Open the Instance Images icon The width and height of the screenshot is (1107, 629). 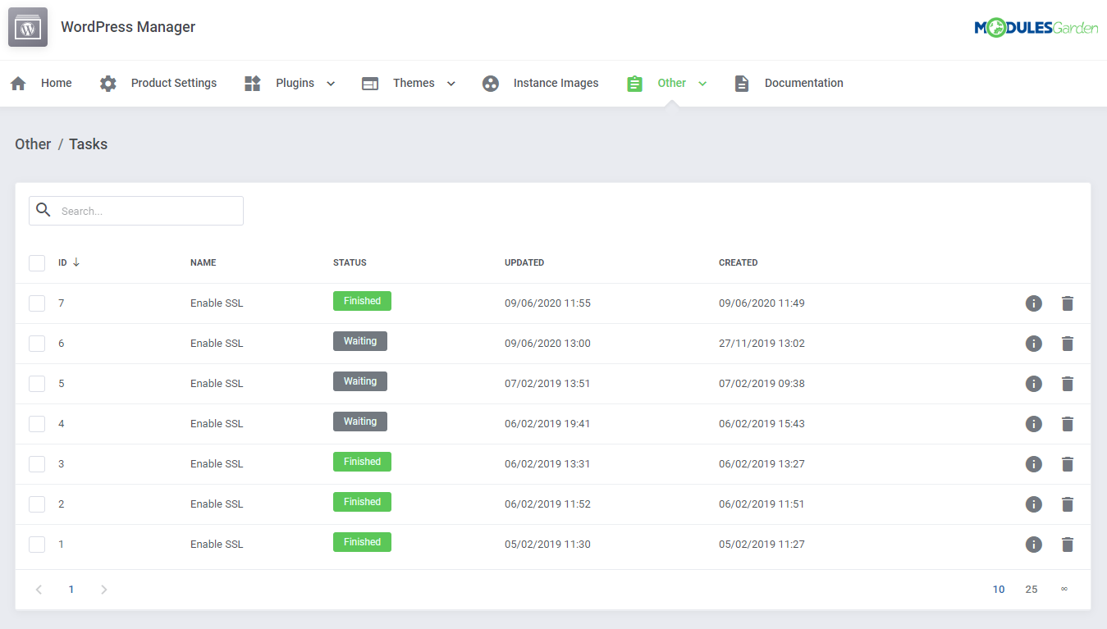[x=490, y=83]
